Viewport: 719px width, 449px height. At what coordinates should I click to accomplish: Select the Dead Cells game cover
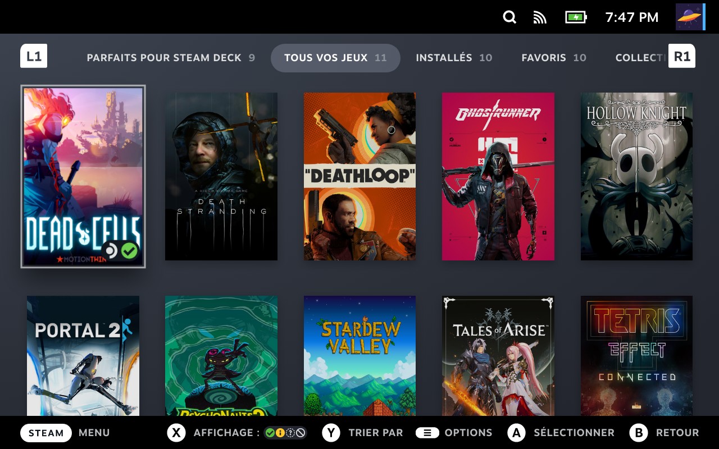coord(83,176)
